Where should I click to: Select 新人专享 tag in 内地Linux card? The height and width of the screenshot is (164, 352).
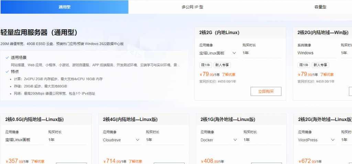(x=222, y=65)
